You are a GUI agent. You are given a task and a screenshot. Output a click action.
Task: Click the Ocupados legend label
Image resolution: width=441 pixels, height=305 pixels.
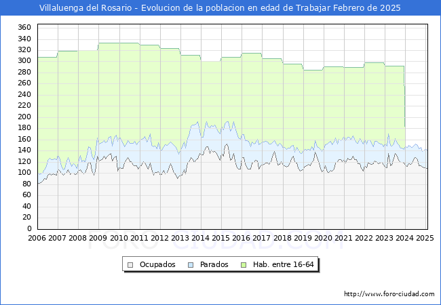tap(157, 264)
